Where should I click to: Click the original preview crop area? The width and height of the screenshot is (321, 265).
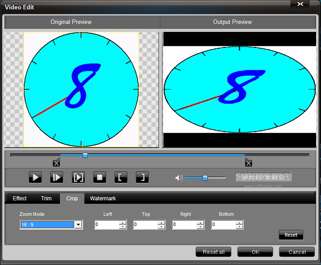pos(81,89)
